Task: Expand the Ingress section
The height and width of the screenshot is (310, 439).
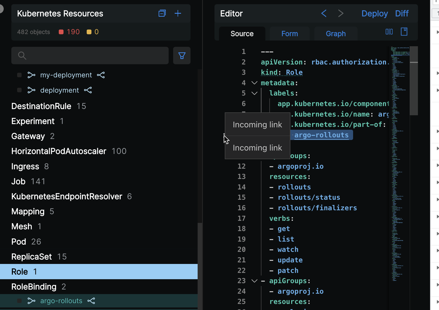Action: [25, 167]
